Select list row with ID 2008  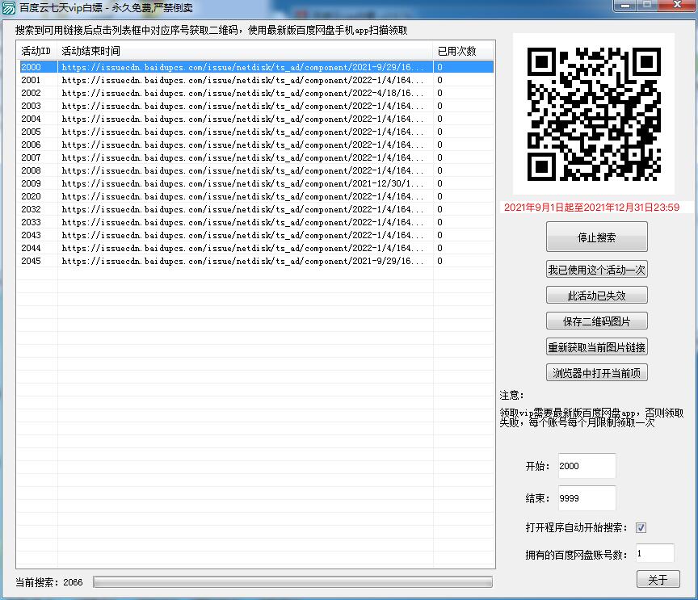click(256, 170)
